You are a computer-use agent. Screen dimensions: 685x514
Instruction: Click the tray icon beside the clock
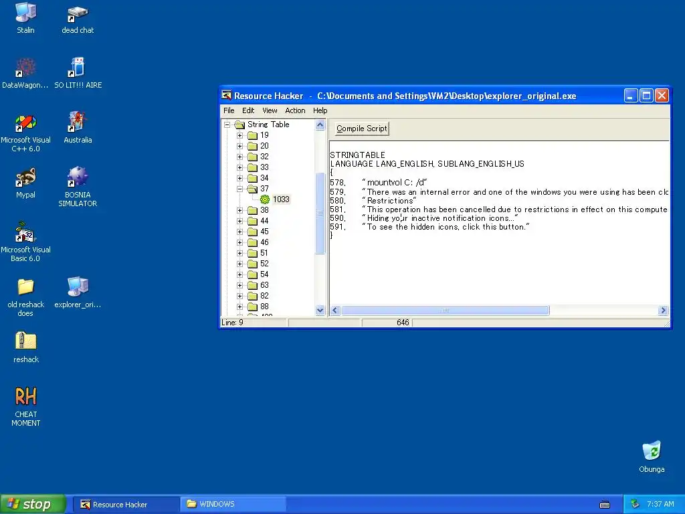(x=635, y=504)
